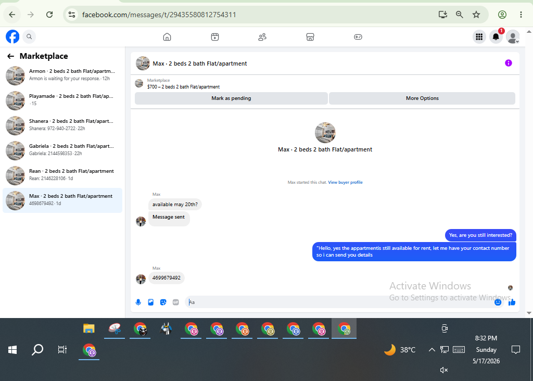Open Playamade conversation in list
The width and height of the screenshot is (533, 381).
(x=62, y=100)
